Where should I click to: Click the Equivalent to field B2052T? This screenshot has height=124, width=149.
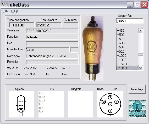(49, 25)
